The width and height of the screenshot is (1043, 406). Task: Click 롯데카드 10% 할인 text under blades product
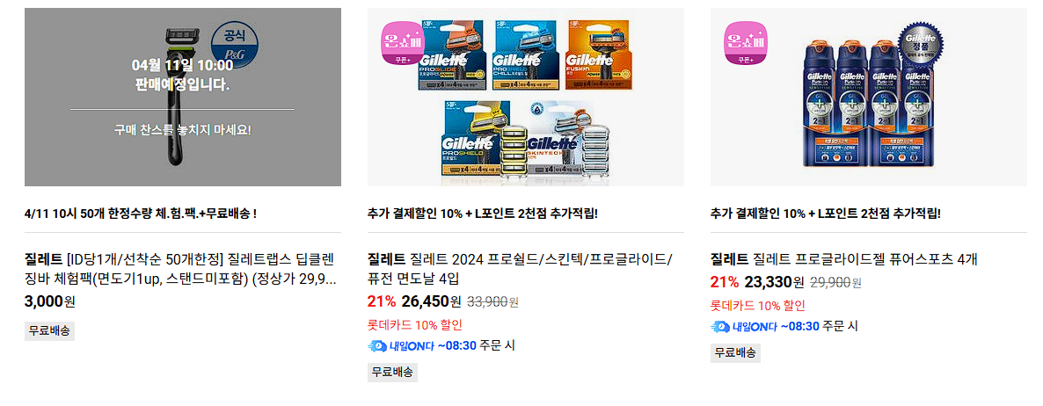click(x=414, y=325)
